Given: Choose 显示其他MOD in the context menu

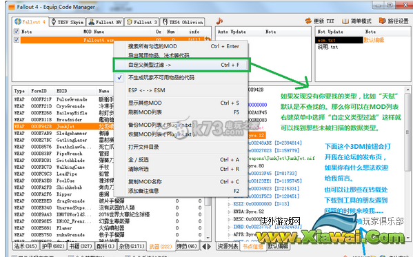Looking at the screenshot, I should pos(181,103).
